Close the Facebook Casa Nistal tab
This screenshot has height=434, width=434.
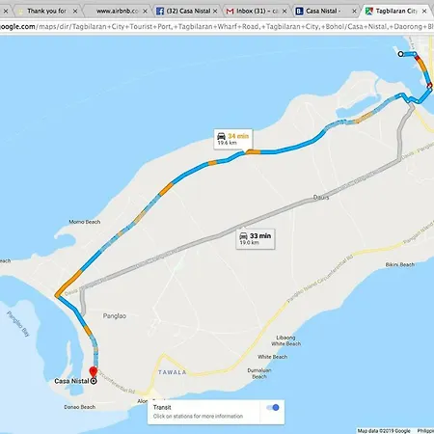pos(215,12)
